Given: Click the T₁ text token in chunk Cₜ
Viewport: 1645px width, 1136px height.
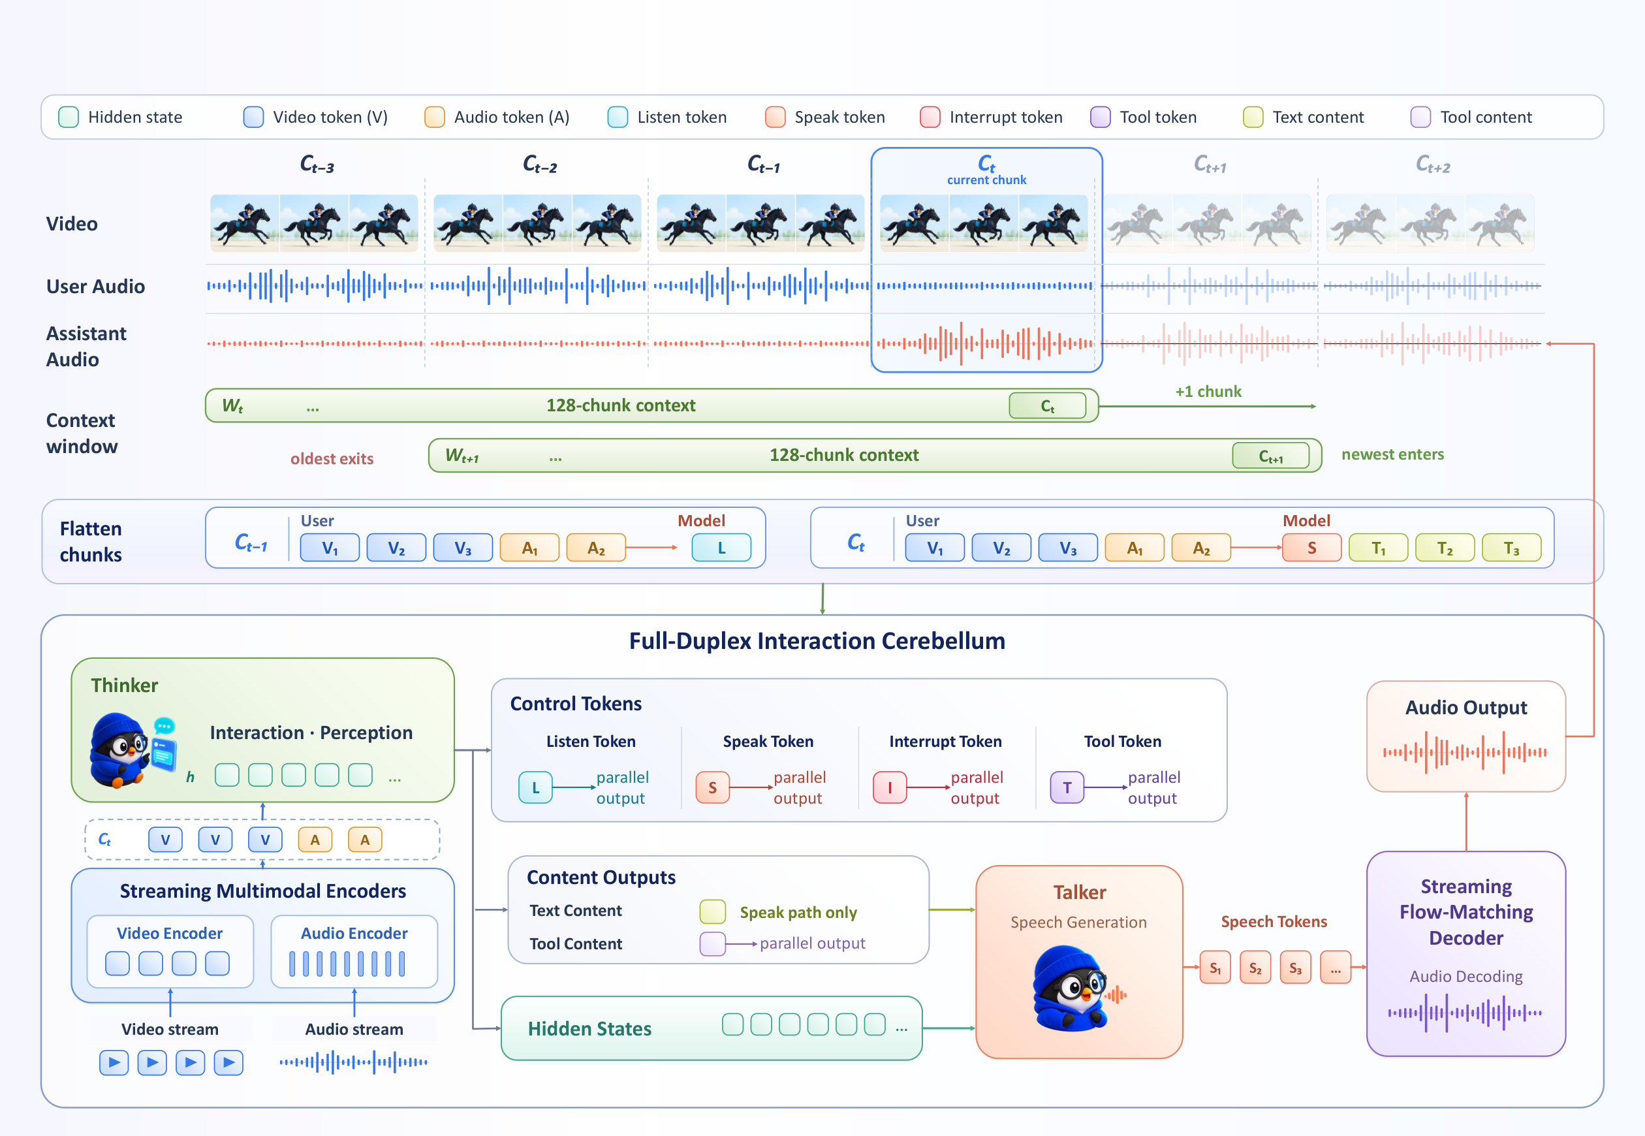Looking at the screenshot, I should coord(1378,548).
